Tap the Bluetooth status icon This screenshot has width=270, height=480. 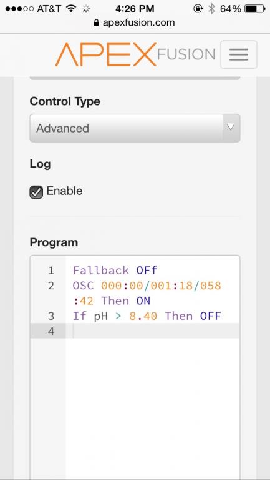pos(211,9)
